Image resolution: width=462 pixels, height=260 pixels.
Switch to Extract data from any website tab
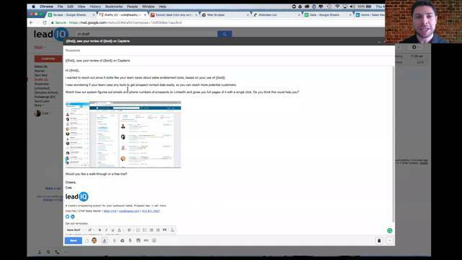(174, 14)
